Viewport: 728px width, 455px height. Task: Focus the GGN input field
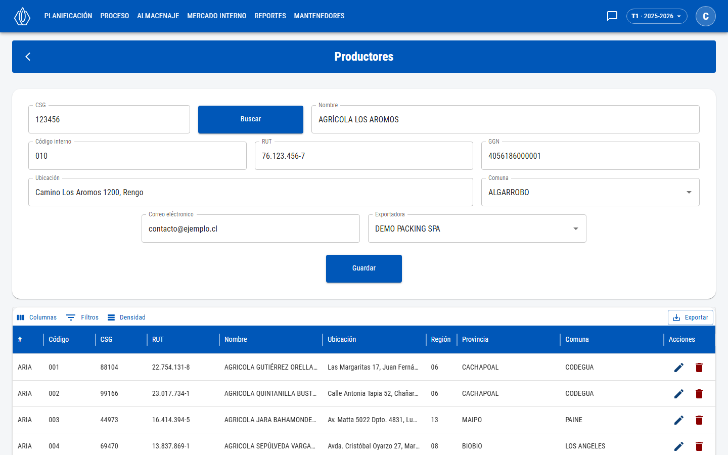point(590,156)
